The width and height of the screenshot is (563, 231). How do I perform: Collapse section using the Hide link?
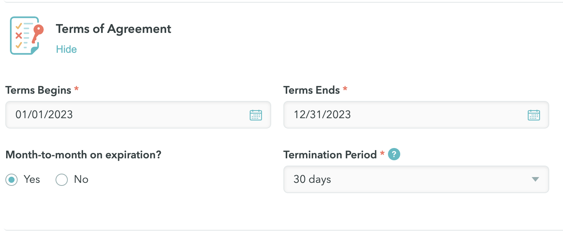[x=66, y=49]
